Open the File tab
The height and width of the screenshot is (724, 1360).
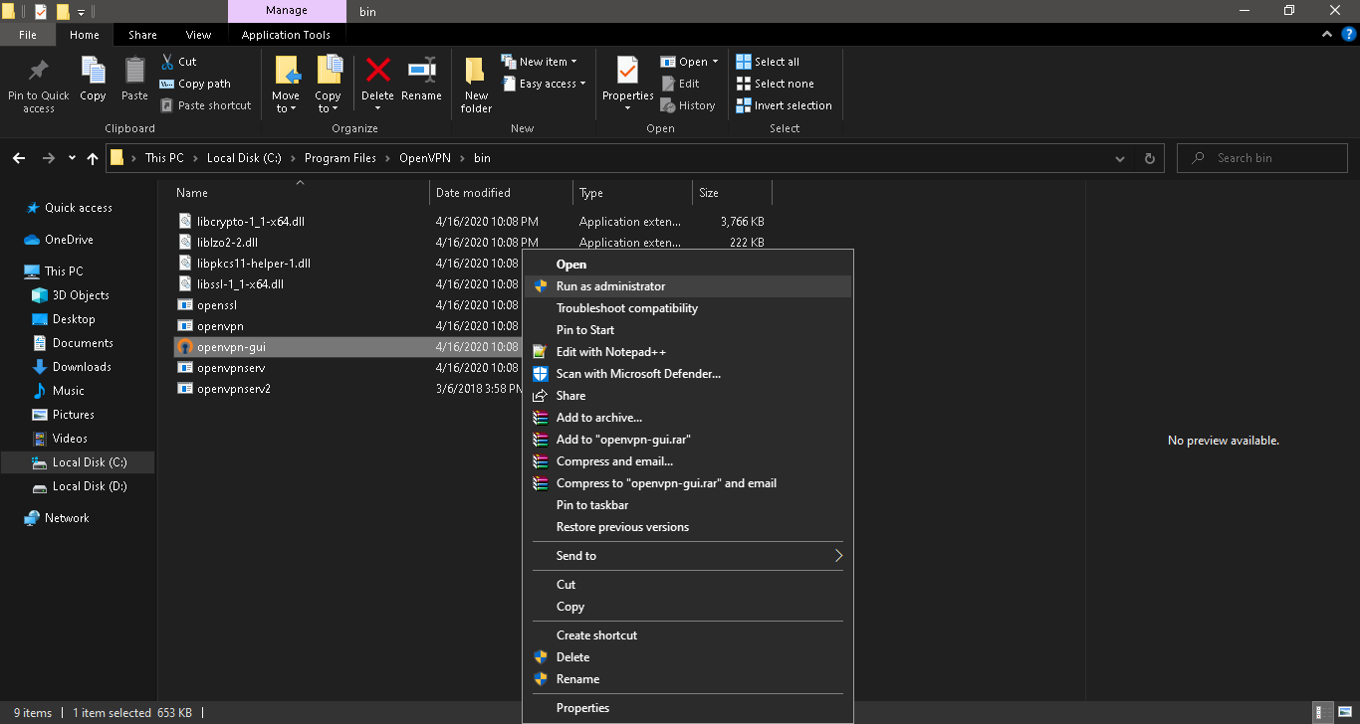pyautogui.click(x=28, y=35)
